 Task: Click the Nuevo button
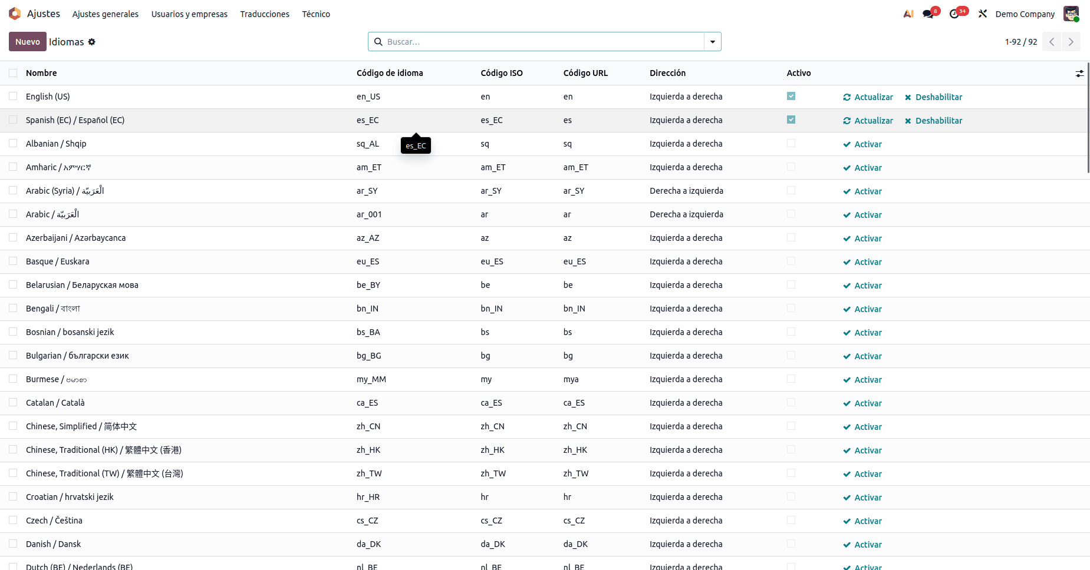click(27, 41)
